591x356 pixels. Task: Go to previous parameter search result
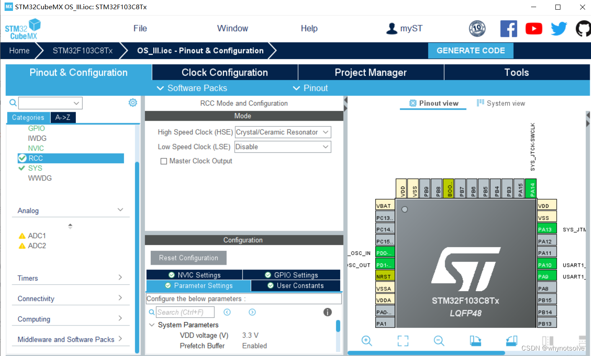227,312
